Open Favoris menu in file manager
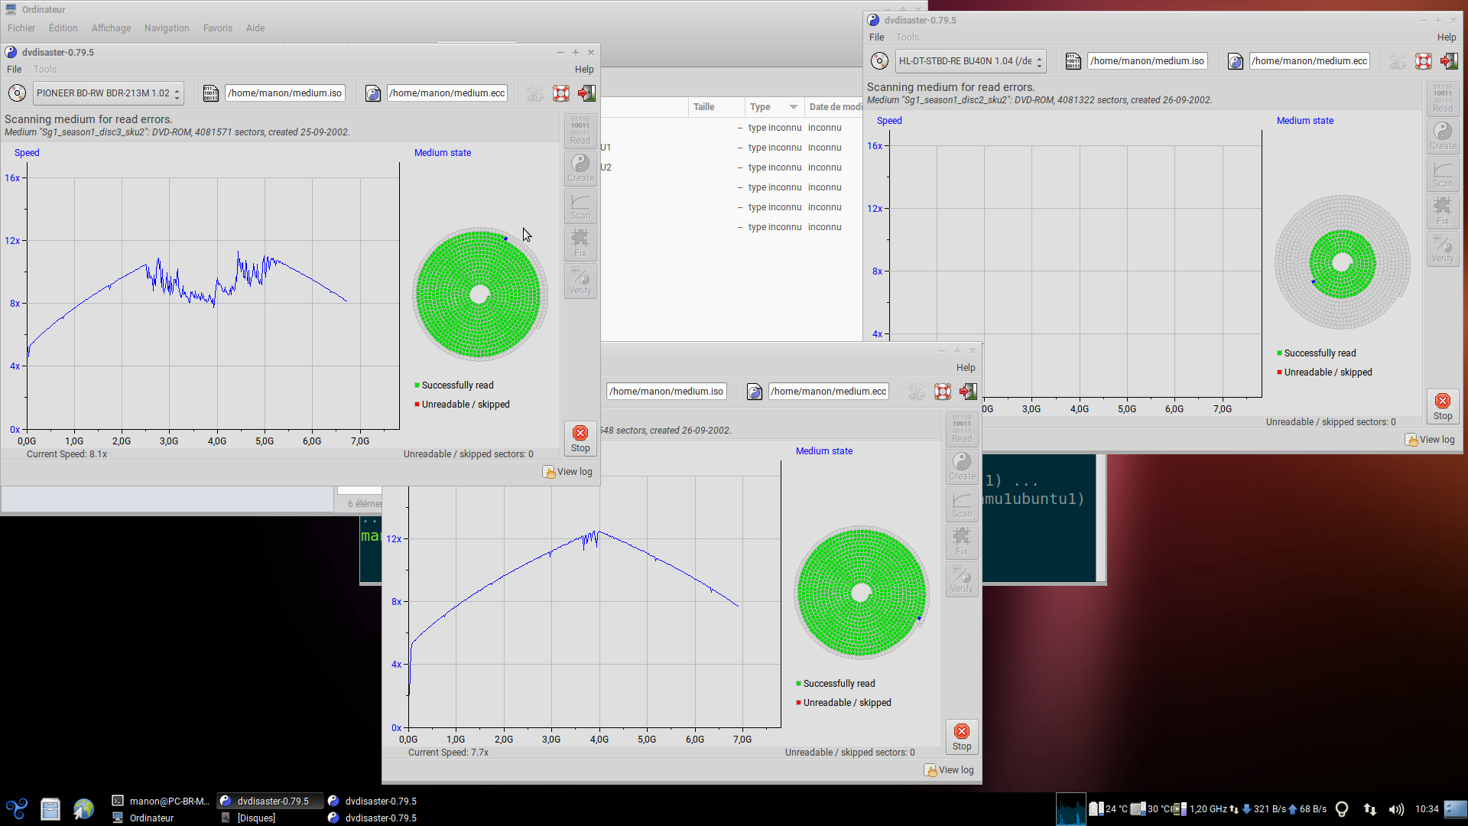 coord(217,28)
